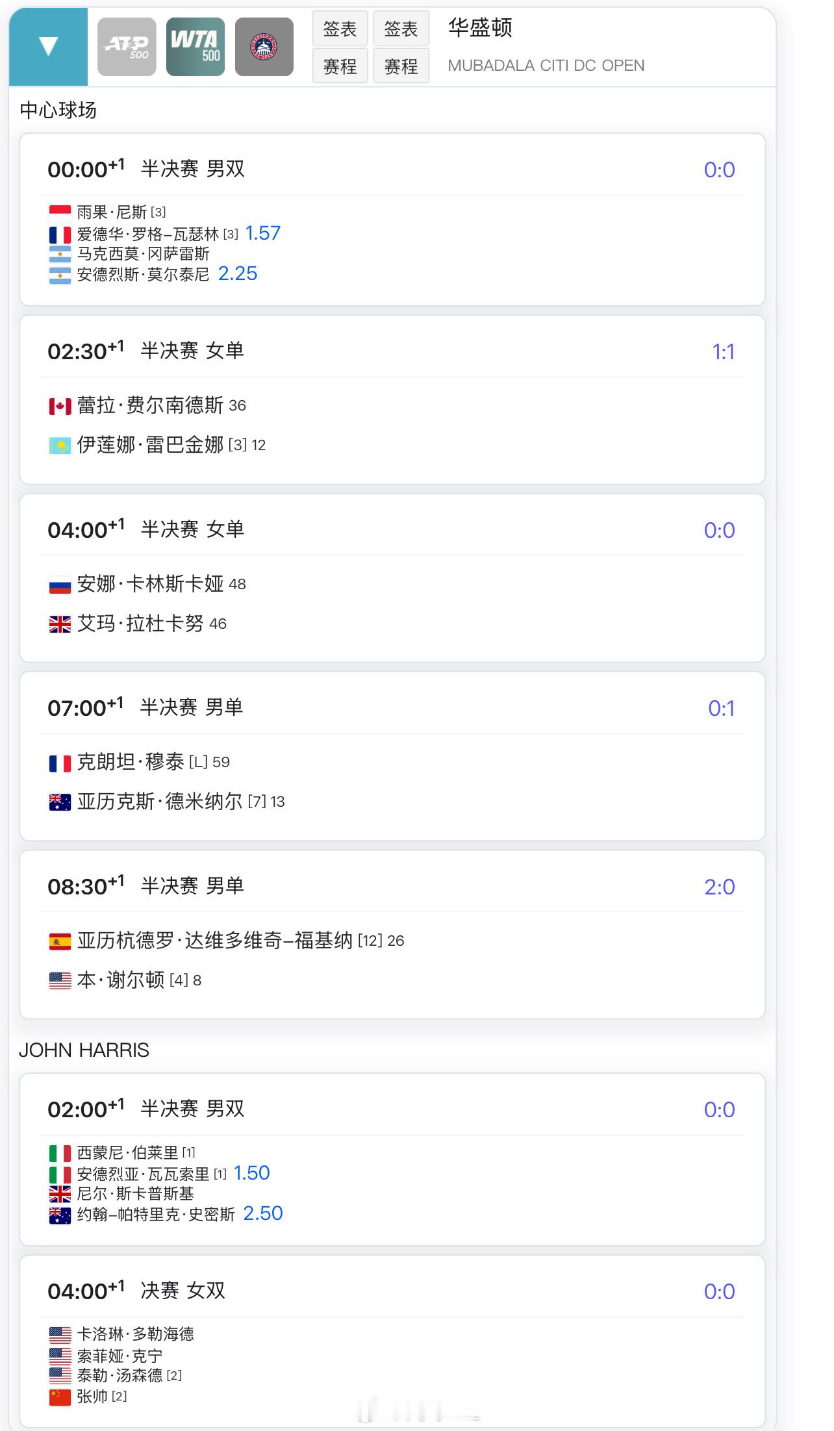The height and width of the screenshot is (1431, 834).
Task: Click the Canadian flag beside 蕾拉·费尔南德斯
Action: point(60,407)
